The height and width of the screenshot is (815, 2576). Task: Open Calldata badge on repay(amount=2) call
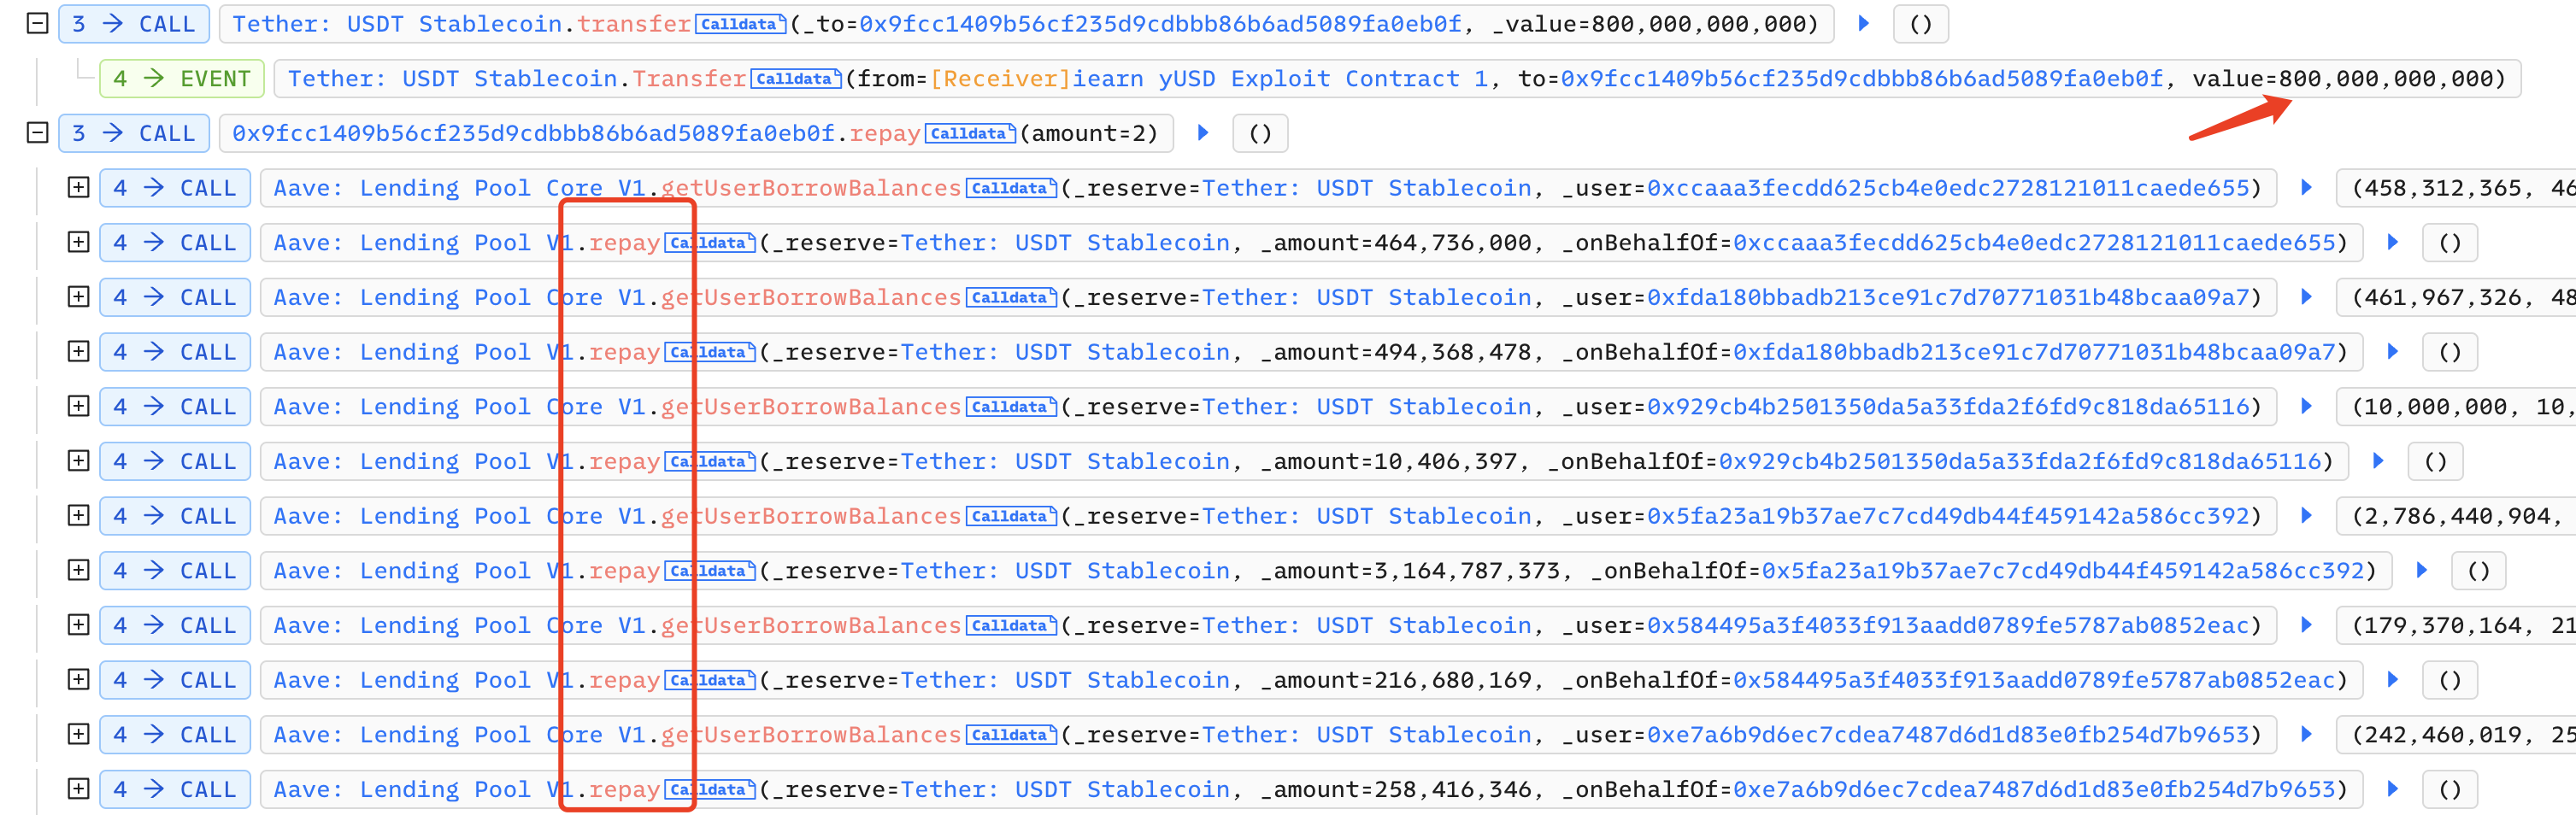click(970, 133)
